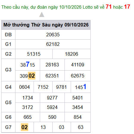Click G7 number 03
Image resolution: width=134 pixels, height=134 pixels.
point(62,127)
